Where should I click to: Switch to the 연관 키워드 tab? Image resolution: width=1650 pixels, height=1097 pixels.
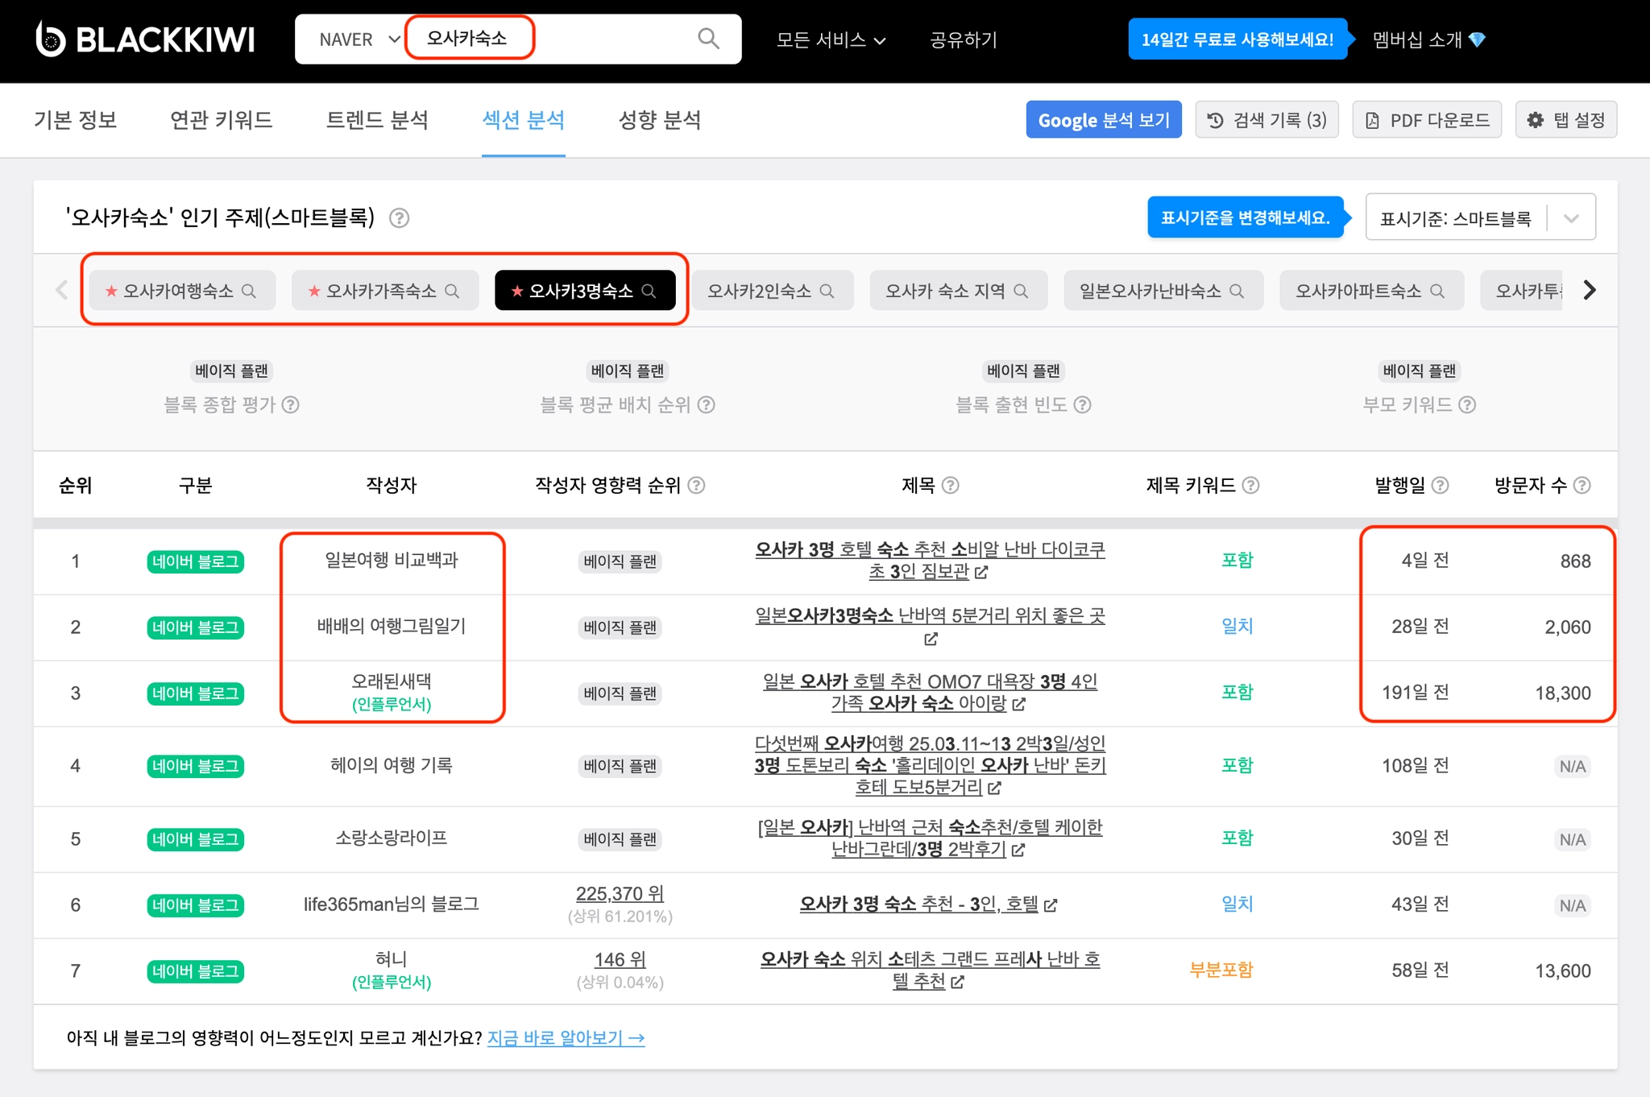222,120
